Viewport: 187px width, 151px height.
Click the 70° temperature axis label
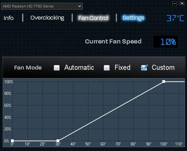pyautogui.click(x=118, y=144)
